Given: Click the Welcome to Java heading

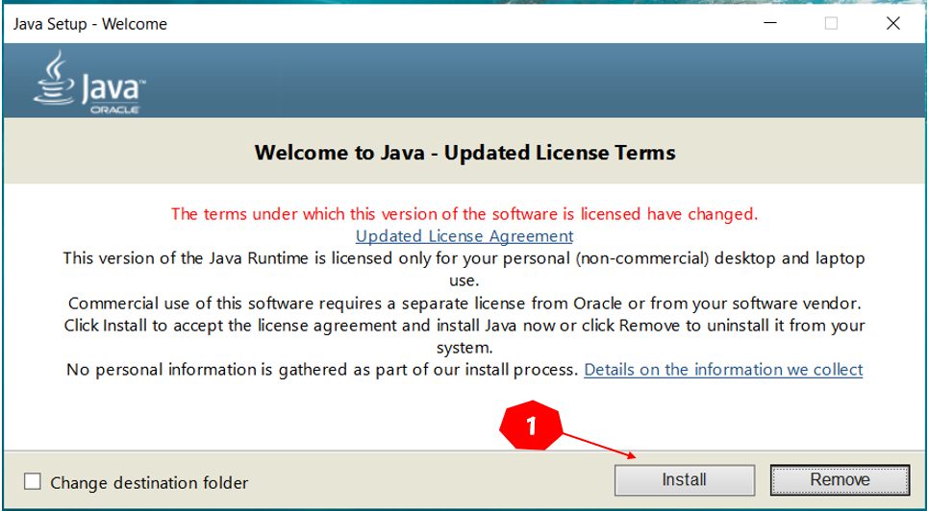Looking at the screenshot, I should [x=464, y=153].
